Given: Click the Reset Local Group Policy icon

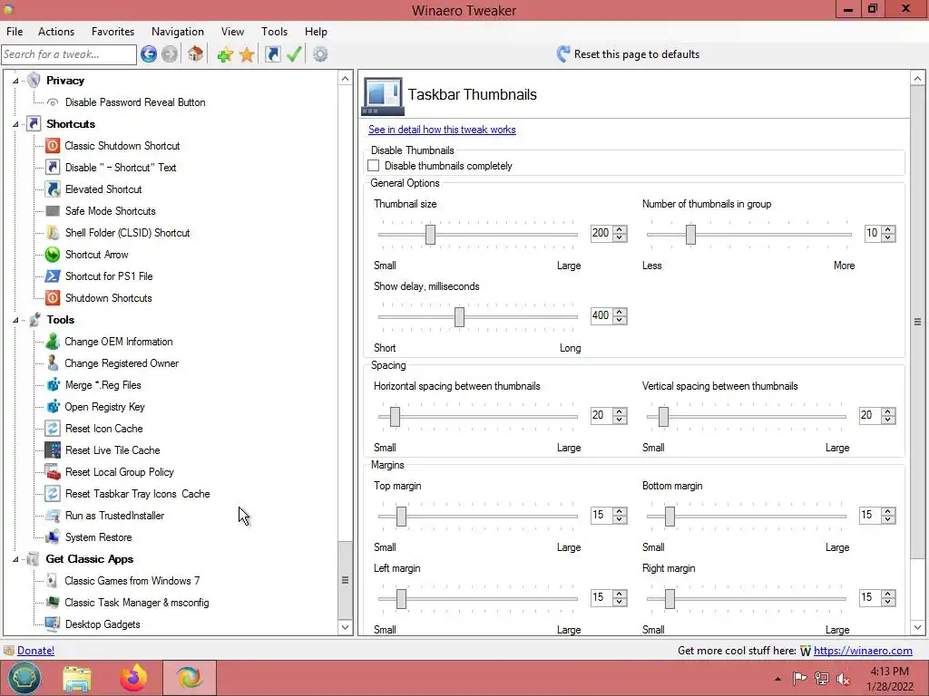Looking at the screenshot, I should (x=53, y=472).
